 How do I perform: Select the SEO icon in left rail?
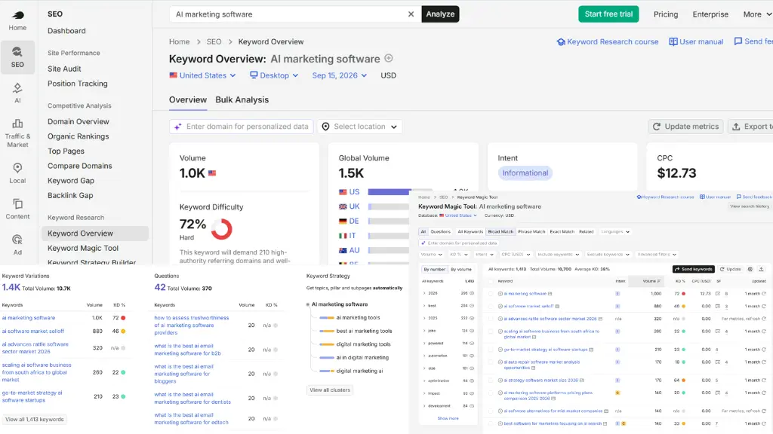(x=17, y=57)
